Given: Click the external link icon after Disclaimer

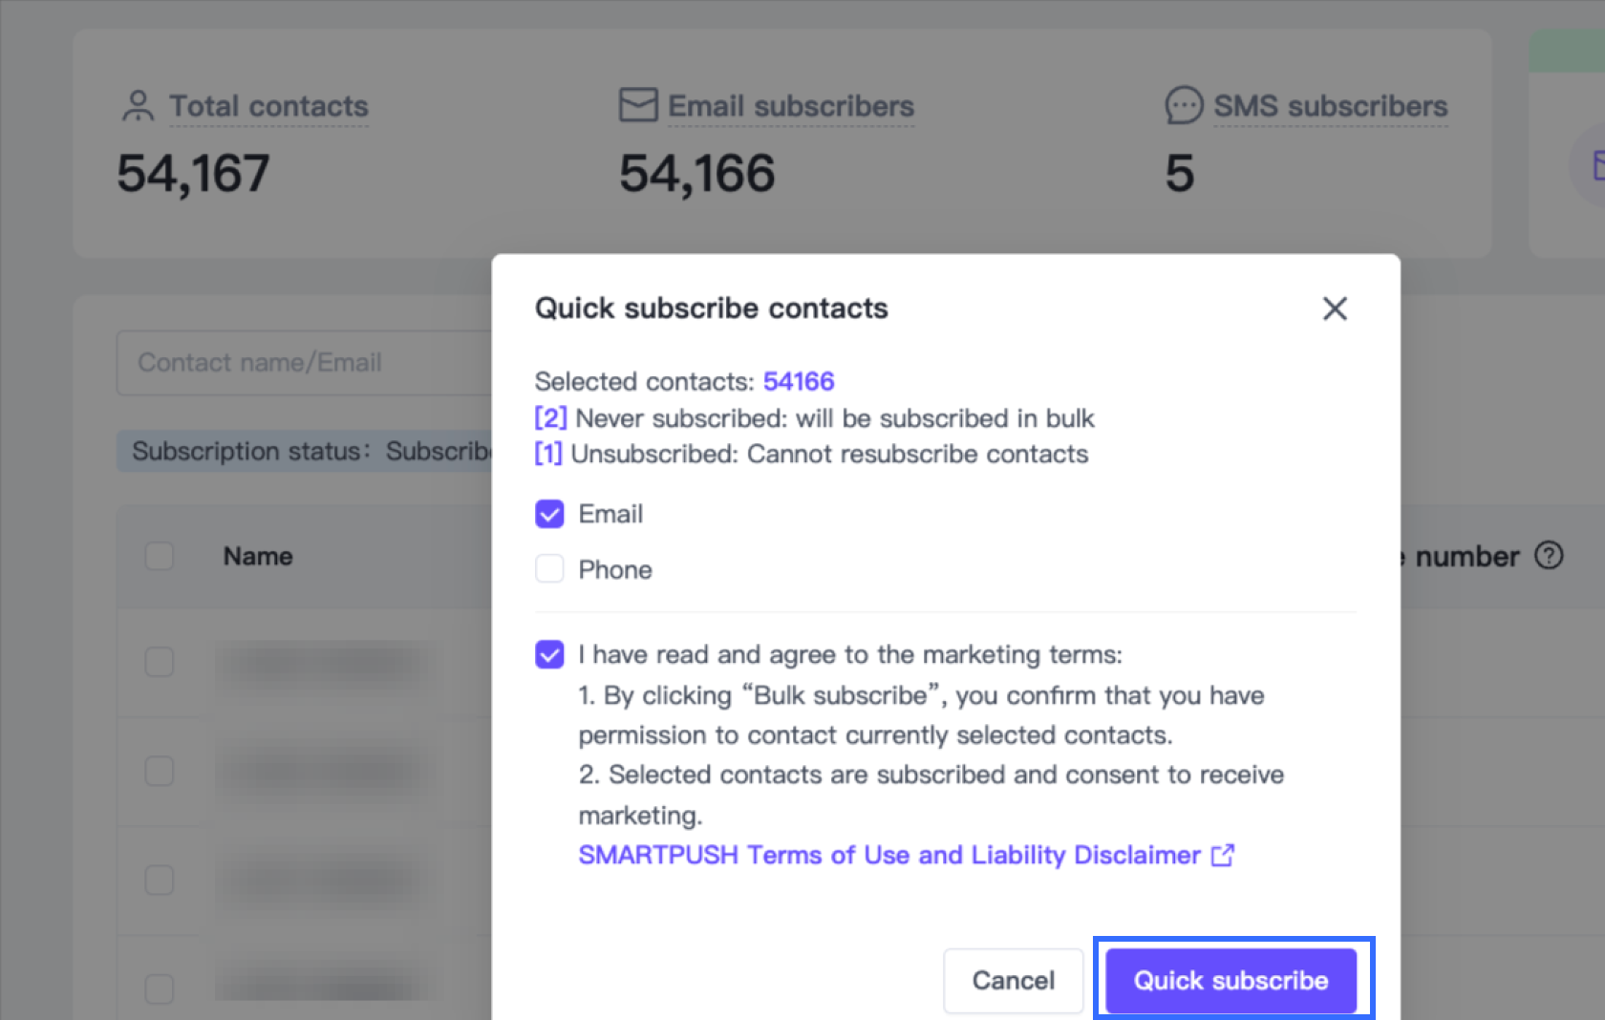Looking at the screenshot, I should [1223, 855].
